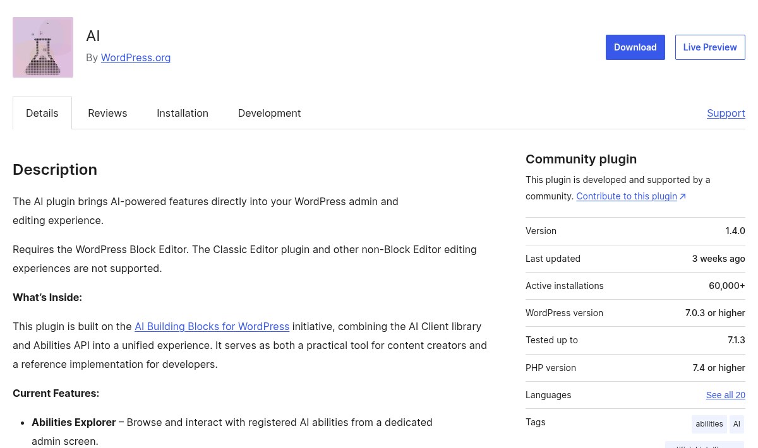Viewport: 758px width, 448px height.
Task: Click the 7.0.3 or higher WordPress version
Action: click(x=715, y=313)
